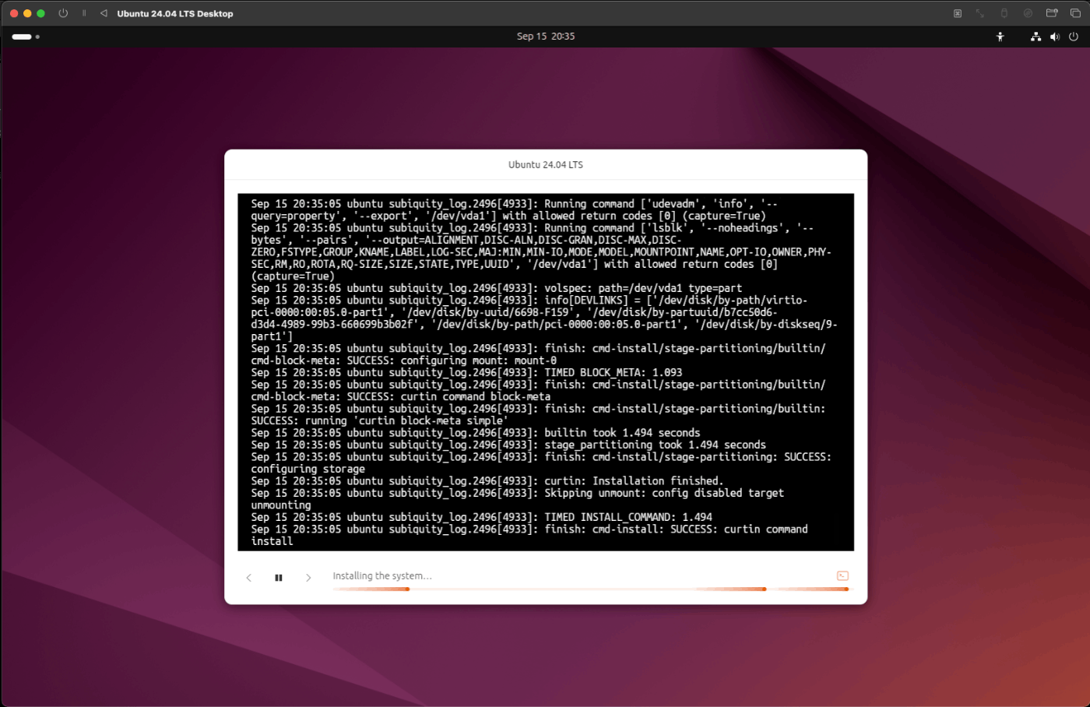This screenshot has height=707, width=1090.
Task: Click the log text 'SUCCESS: configuring mount: mount-0'
Action: click(452, 361)
